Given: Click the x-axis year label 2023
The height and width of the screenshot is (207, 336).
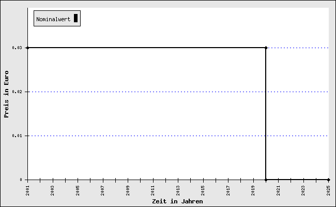Looking at the screenshot, I should tap(303, 190).
